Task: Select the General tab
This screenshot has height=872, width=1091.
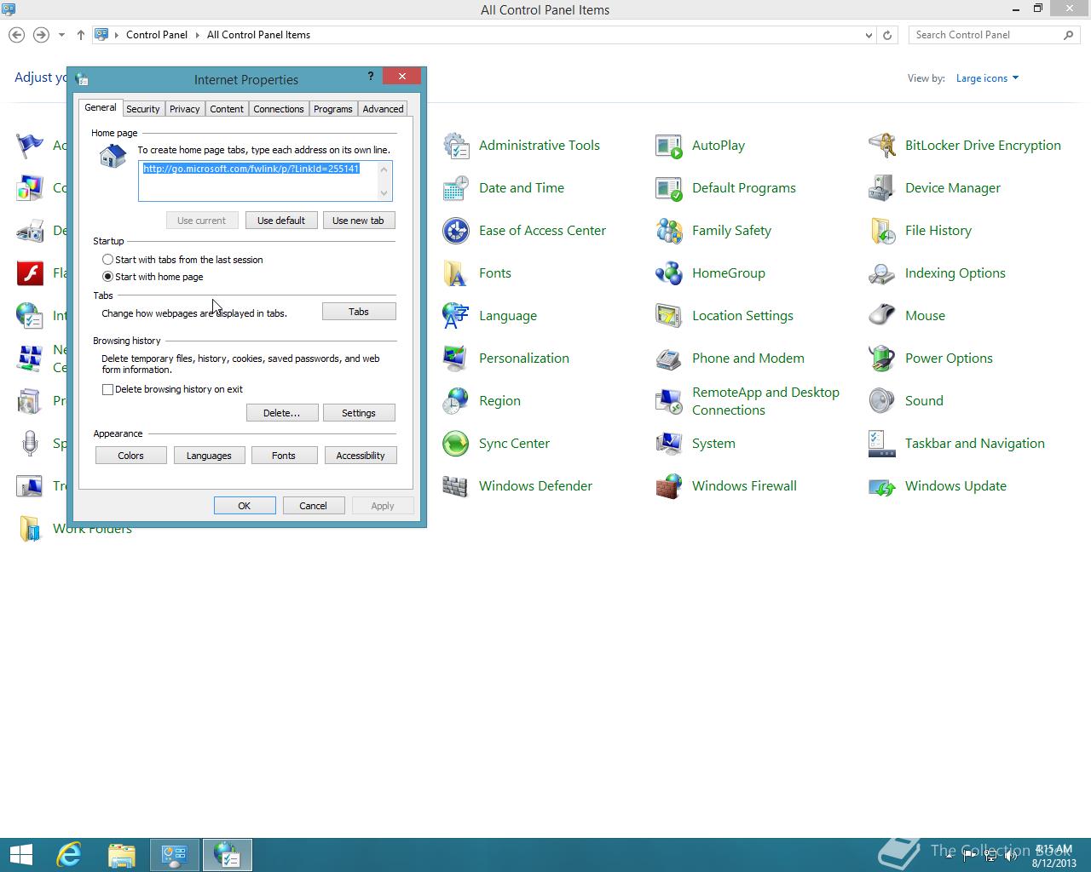Action: coord(101,107)
